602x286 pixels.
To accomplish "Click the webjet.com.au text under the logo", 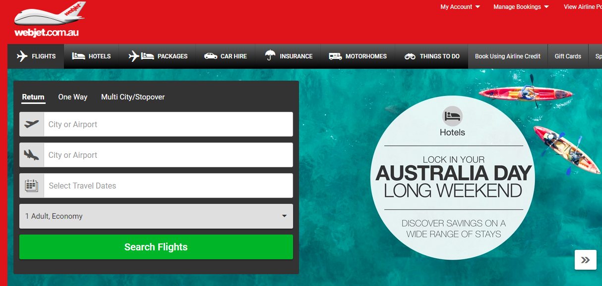I will coord(47,33).
